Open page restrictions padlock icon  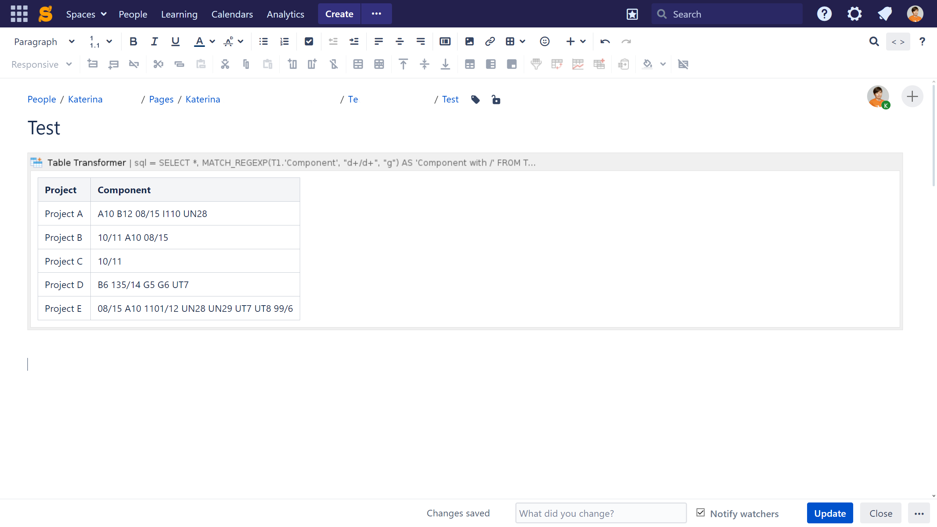(x=496, y=100)
